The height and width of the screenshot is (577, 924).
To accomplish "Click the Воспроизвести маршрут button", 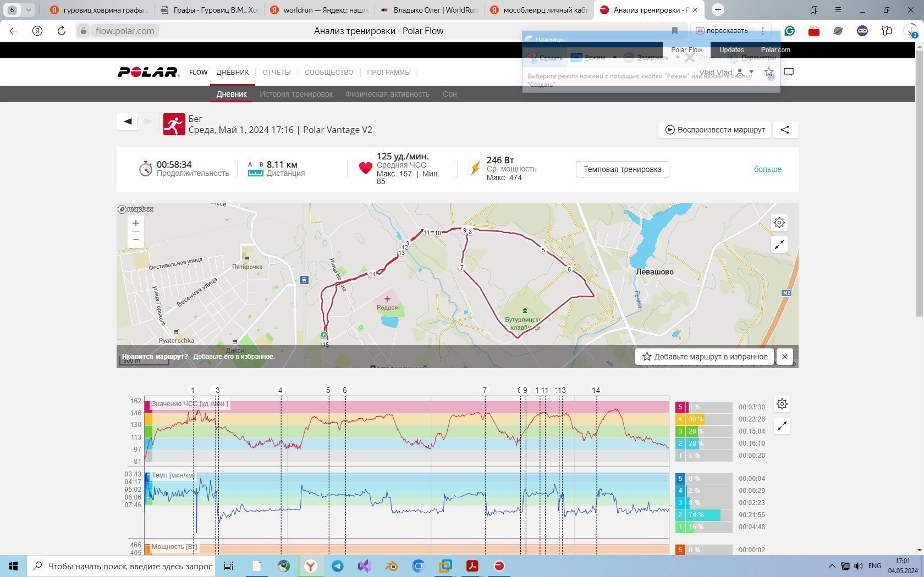I will 715,130.
